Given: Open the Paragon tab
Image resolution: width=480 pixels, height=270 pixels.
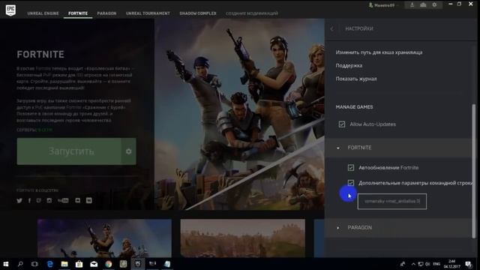Looking at the screenshot, I should pos(106,13).
